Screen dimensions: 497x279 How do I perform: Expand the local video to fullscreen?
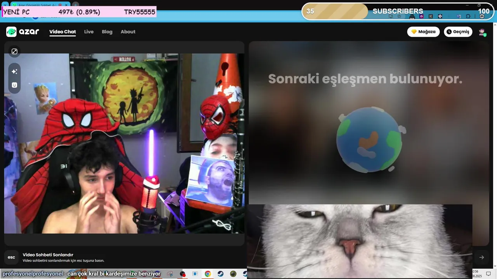[14, 52]
